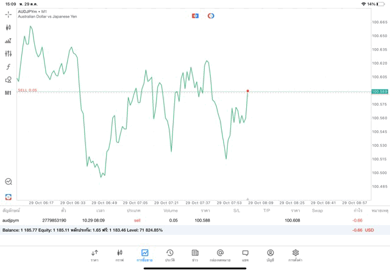Viewport: 390px width, 272px height.
Task: Sort positions by Volume column header
Action: (171, 211)
